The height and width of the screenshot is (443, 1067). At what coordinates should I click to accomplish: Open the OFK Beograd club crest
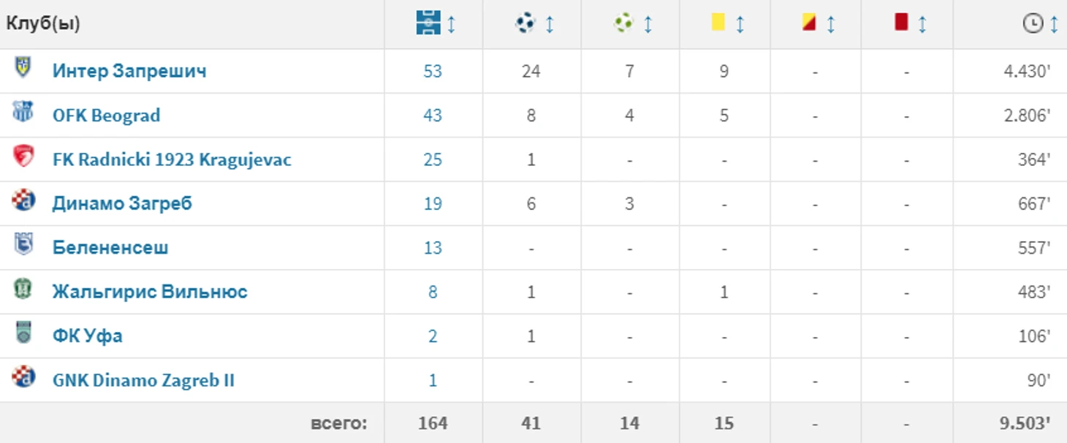(23, 112)
